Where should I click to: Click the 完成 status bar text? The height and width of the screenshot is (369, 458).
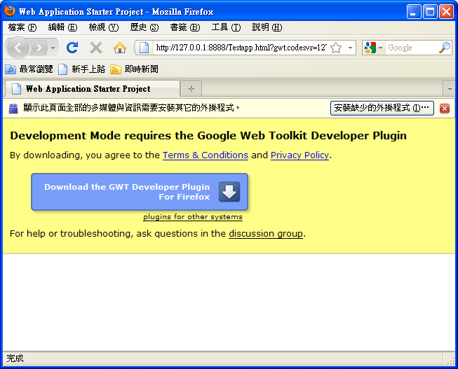coord(15,358)
